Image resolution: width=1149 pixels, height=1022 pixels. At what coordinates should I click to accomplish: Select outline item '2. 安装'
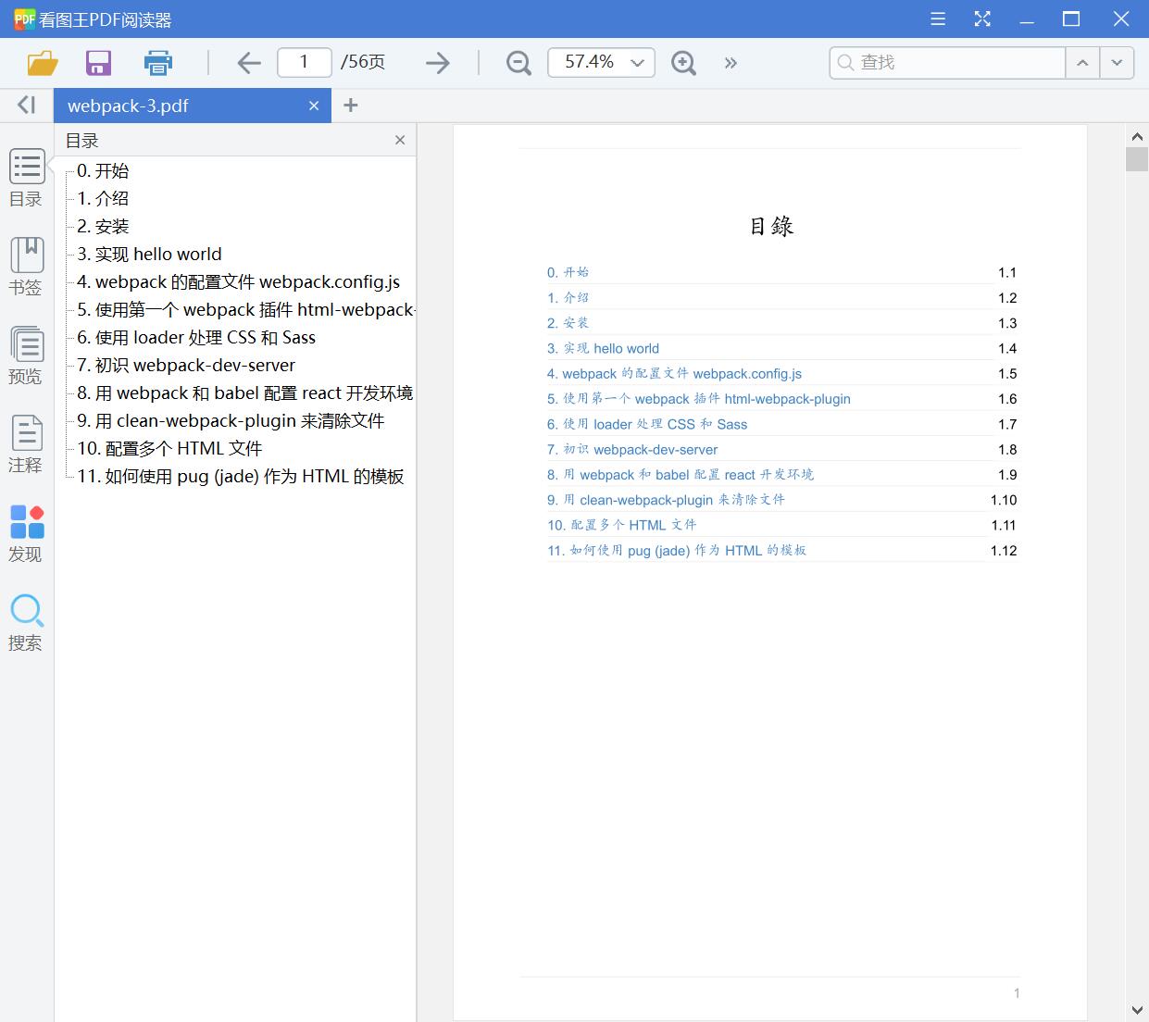tap(103, 226)
